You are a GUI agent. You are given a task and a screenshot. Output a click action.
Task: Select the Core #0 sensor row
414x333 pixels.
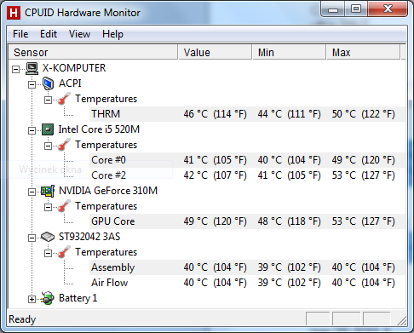tap(247, 160)
